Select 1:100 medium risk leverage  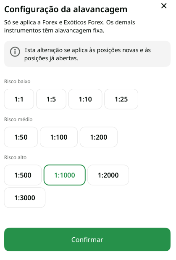tap(59, 137)
